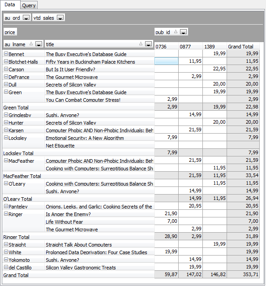Viewport: 266px width, 286px height.
Task: Toggle sort arrow on au_lname field
Action: 31,44
